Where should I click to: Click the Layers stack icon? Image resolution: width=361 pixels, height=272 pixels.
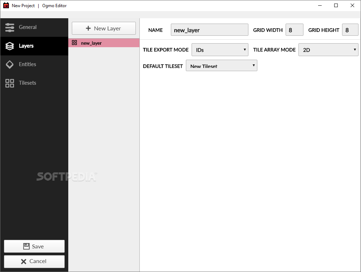click(x=10, y=46)
